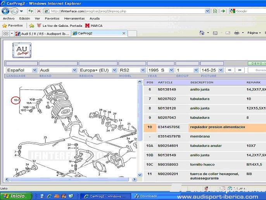The height and width of the screenshot is (200, 266).
Task: Open the Edición menu
Action: [x=24, y=18]
